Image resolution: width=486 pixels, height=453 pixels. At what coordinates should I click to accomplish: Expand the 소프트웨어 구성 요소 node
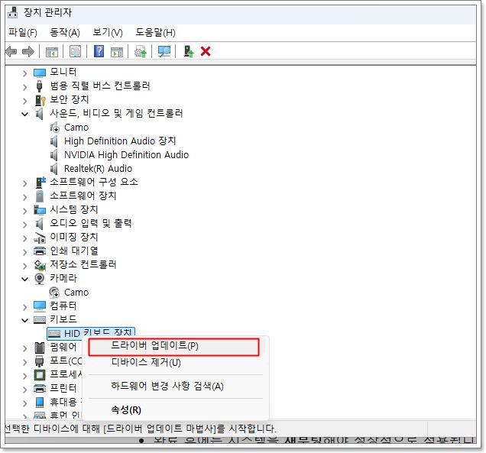pos(24,183)
